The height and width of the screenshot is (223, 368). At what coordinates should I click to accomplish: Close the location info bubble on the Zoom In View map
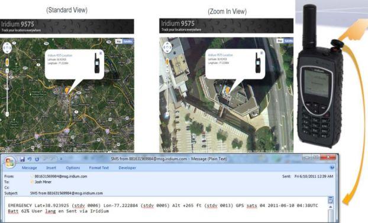pos(262,53)
